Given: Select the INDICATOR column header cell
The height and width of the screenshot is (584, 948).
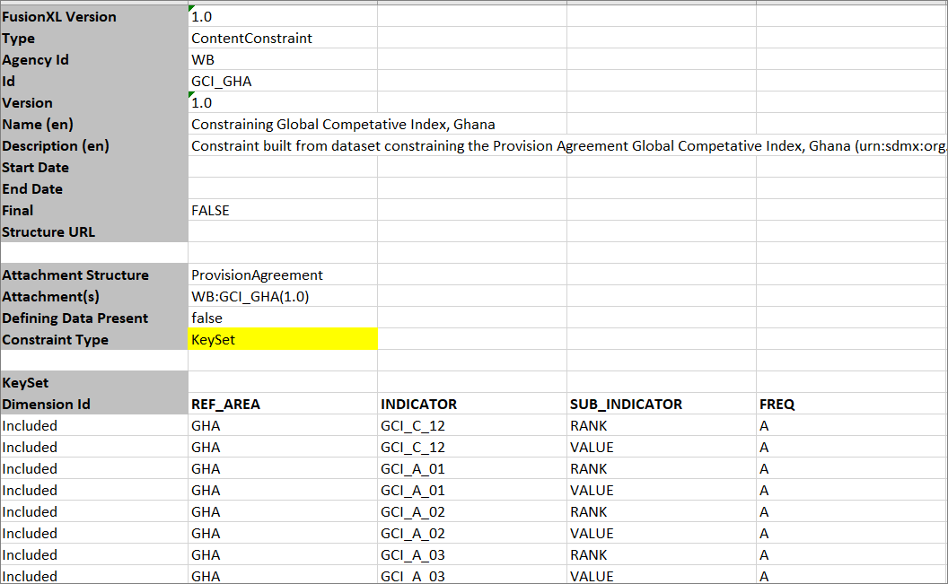Looking at the screenshot, I should pyautogui.click(x=419, y=405).
